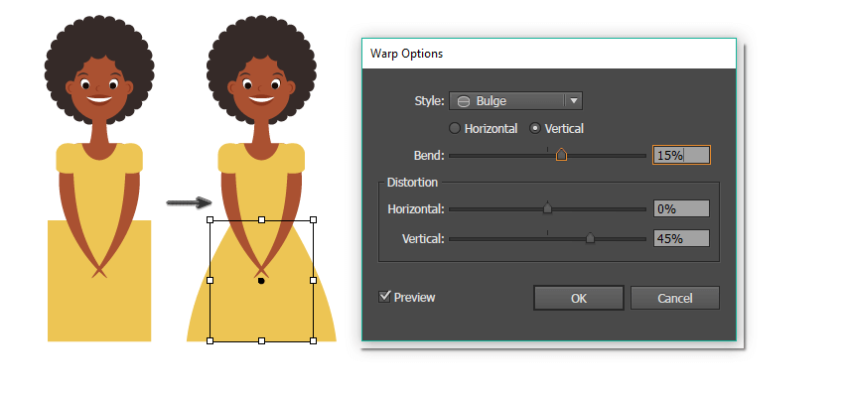Click the Bulge style icon in dropdown
Image resolution: width=844 pixels, height=394 pixels.
pos(464,101)
